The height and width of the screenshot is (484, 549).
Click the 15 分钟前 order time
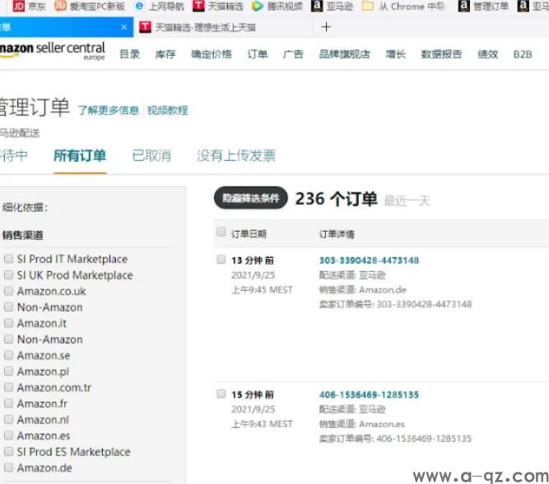(x=253, y=395)
